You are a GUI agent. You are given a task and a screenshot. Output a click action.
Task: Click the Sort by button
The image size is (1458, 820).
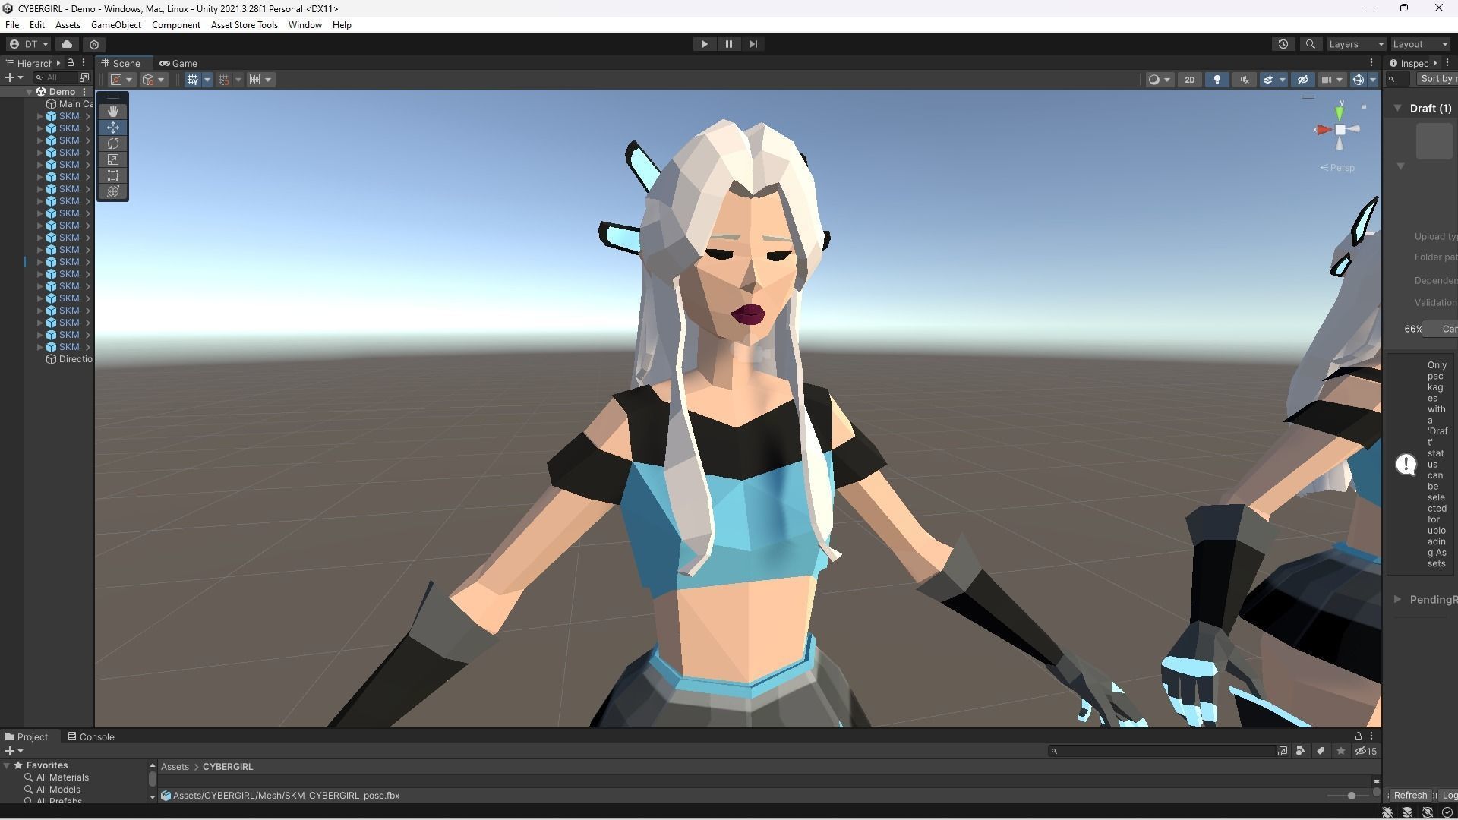(1437, 79)
